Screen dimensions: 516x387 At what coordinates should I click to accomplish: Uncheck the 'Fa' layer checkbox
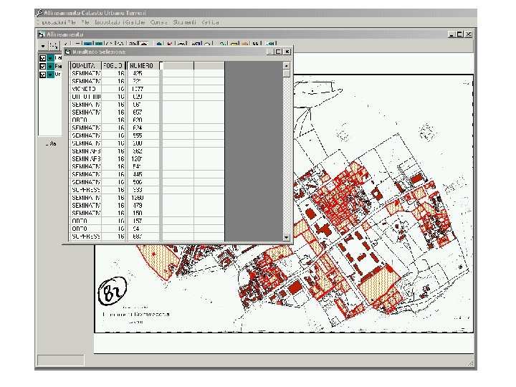pyautogui.click(x=42, y=66)
